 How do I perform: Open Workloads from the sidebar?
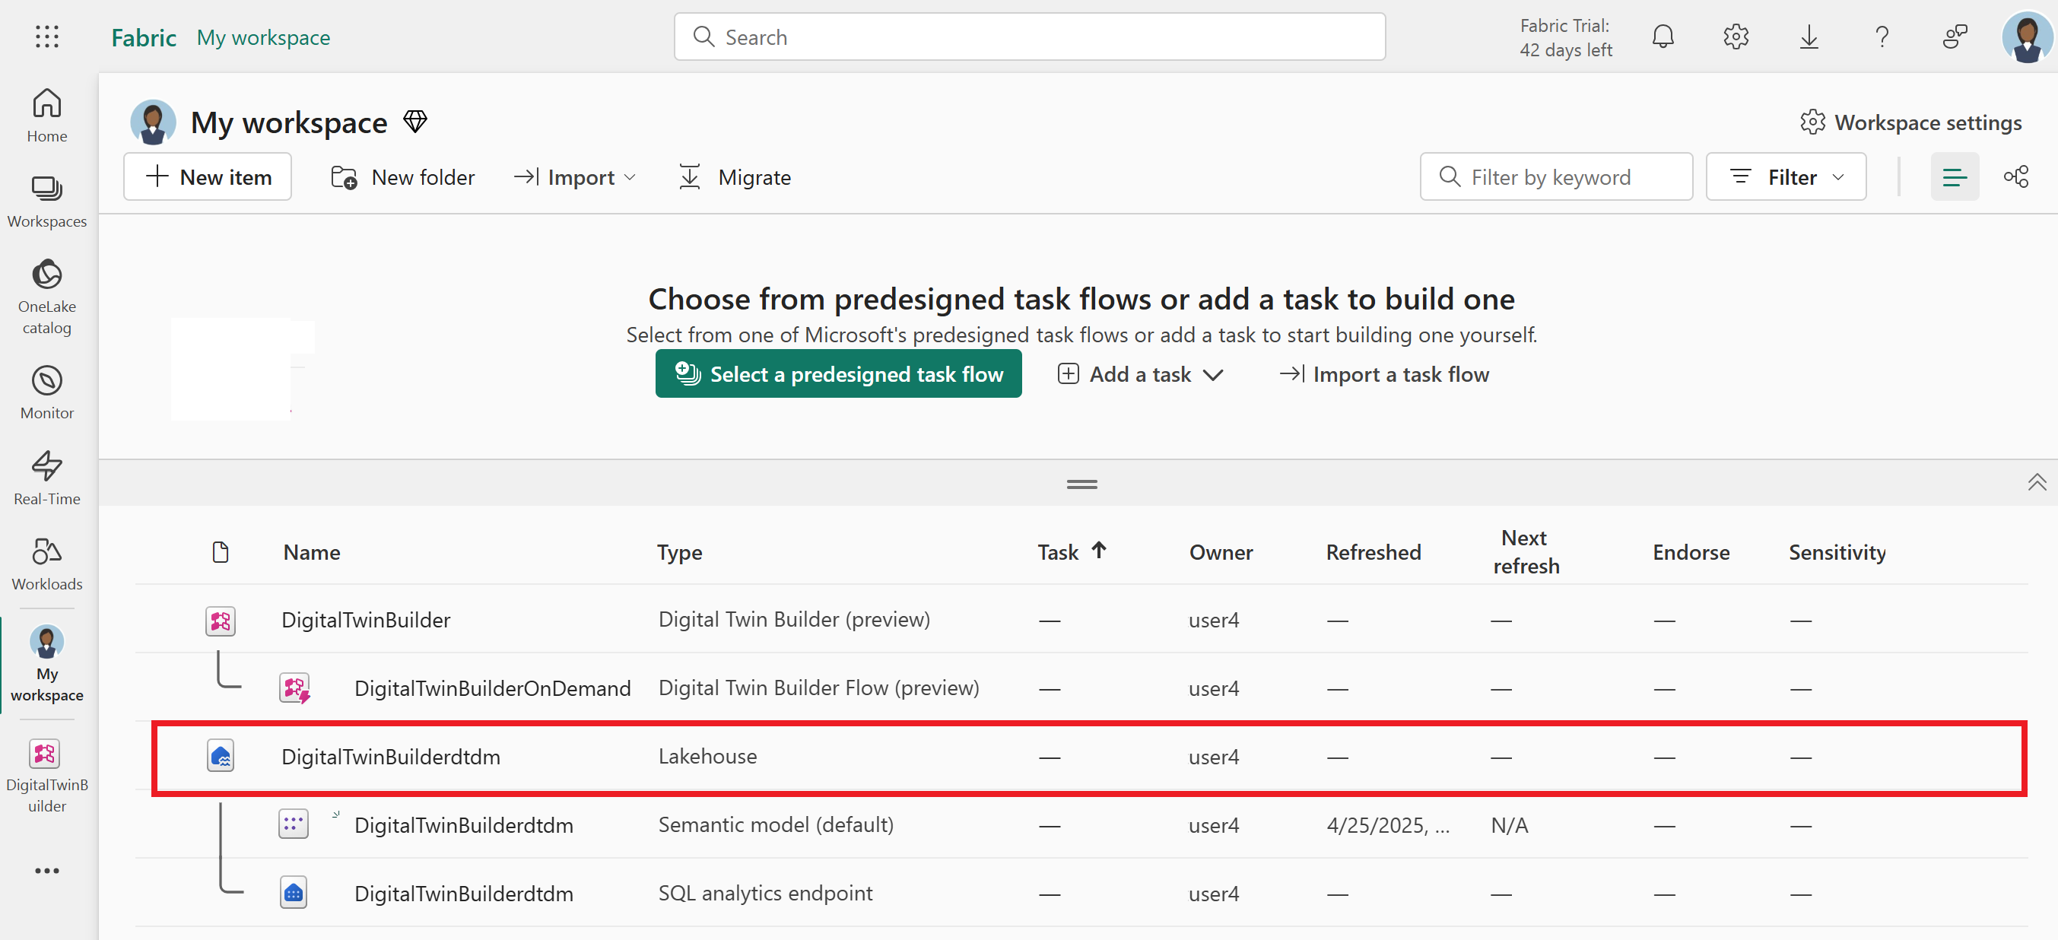pyautogui.click(x=46, y=561)
